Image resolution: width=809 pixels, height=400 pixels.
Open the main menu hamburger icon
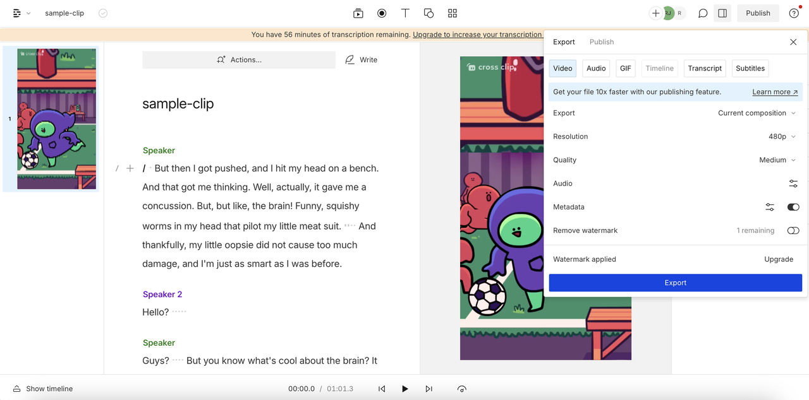[x=17, y=13]
